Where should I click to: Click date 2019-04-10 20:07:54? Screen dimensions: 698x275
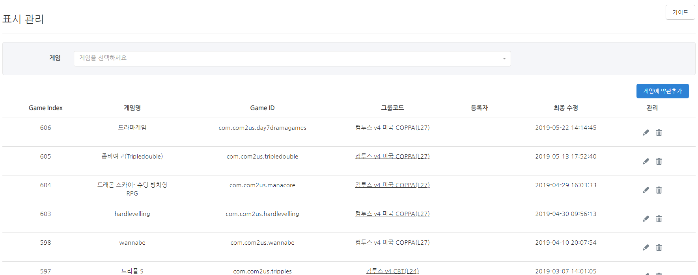coord(566,242)
